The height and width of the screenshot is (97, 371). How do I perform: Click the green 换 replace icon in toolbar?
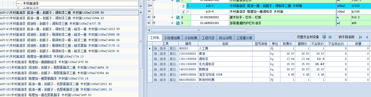click(x=330, y=37)
